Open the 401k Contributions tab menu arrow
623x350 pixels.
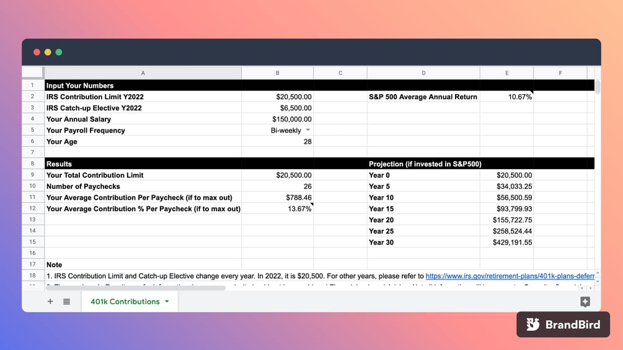pos(167,302)
